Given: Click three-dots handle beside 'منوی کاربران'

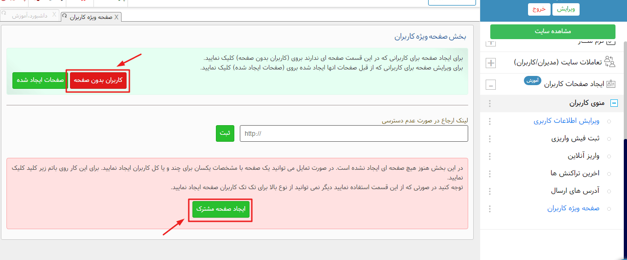Looking at the screenshot, I should [489, 104].
